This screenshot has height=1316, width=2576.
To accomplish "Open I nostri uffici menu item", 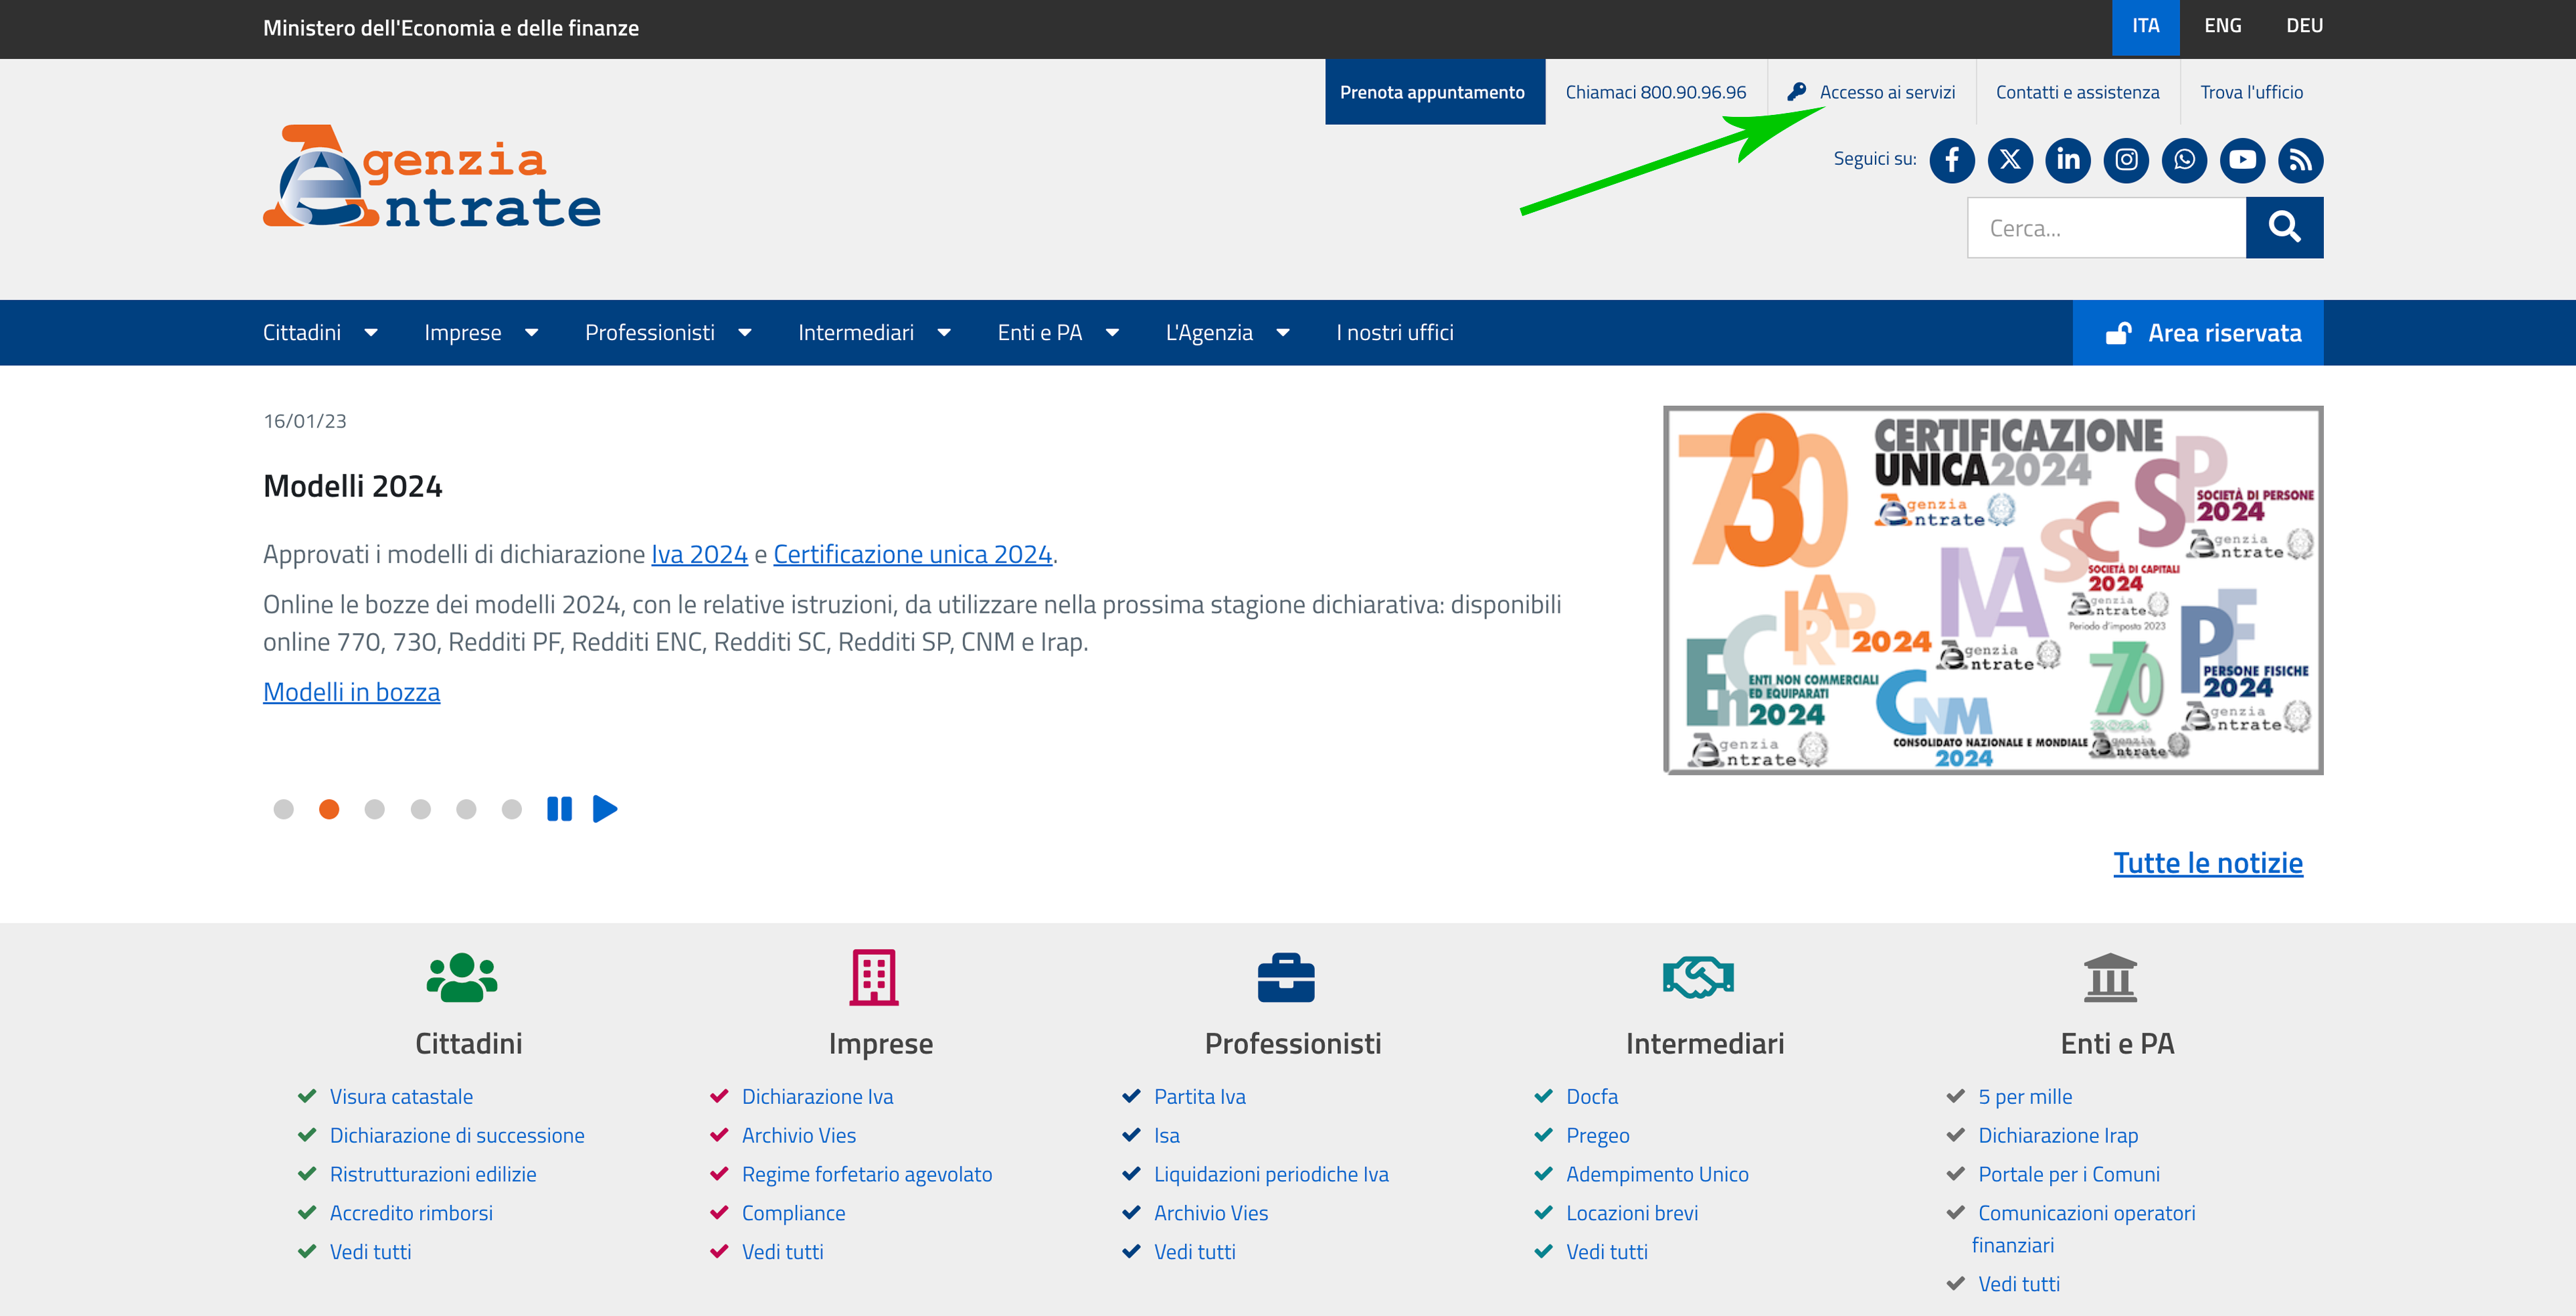I will 1394,333.
